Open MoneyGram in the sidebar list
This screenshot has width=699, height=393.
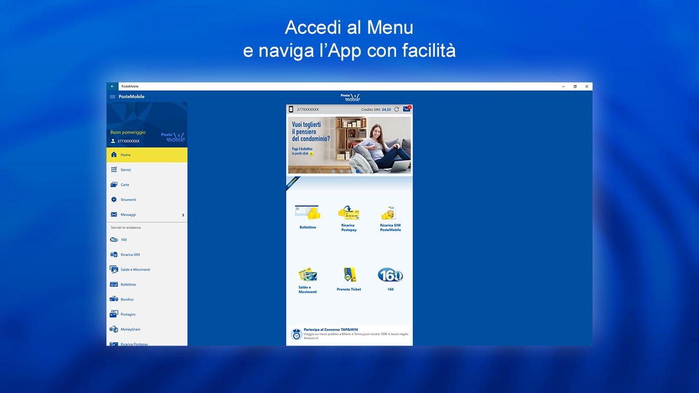coord(147,329)
